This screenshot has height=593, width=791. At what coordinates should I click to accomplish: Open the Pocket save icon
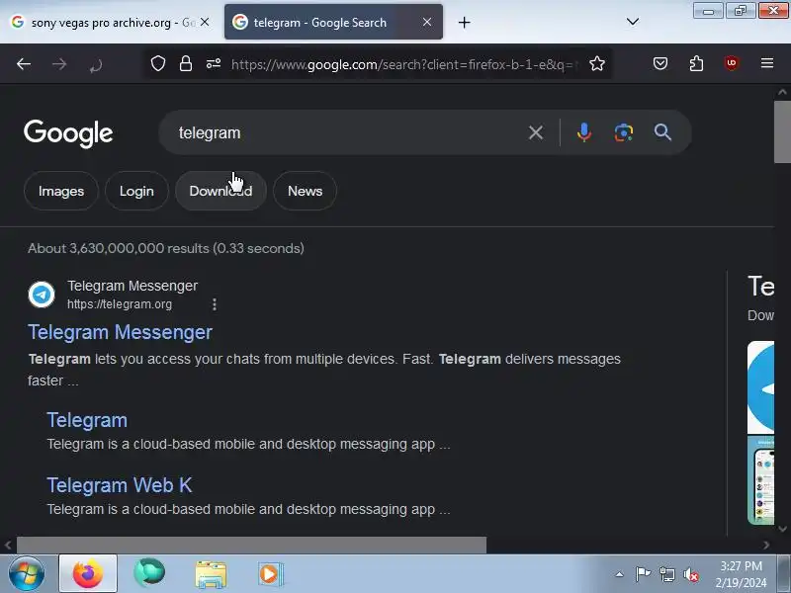660,63
